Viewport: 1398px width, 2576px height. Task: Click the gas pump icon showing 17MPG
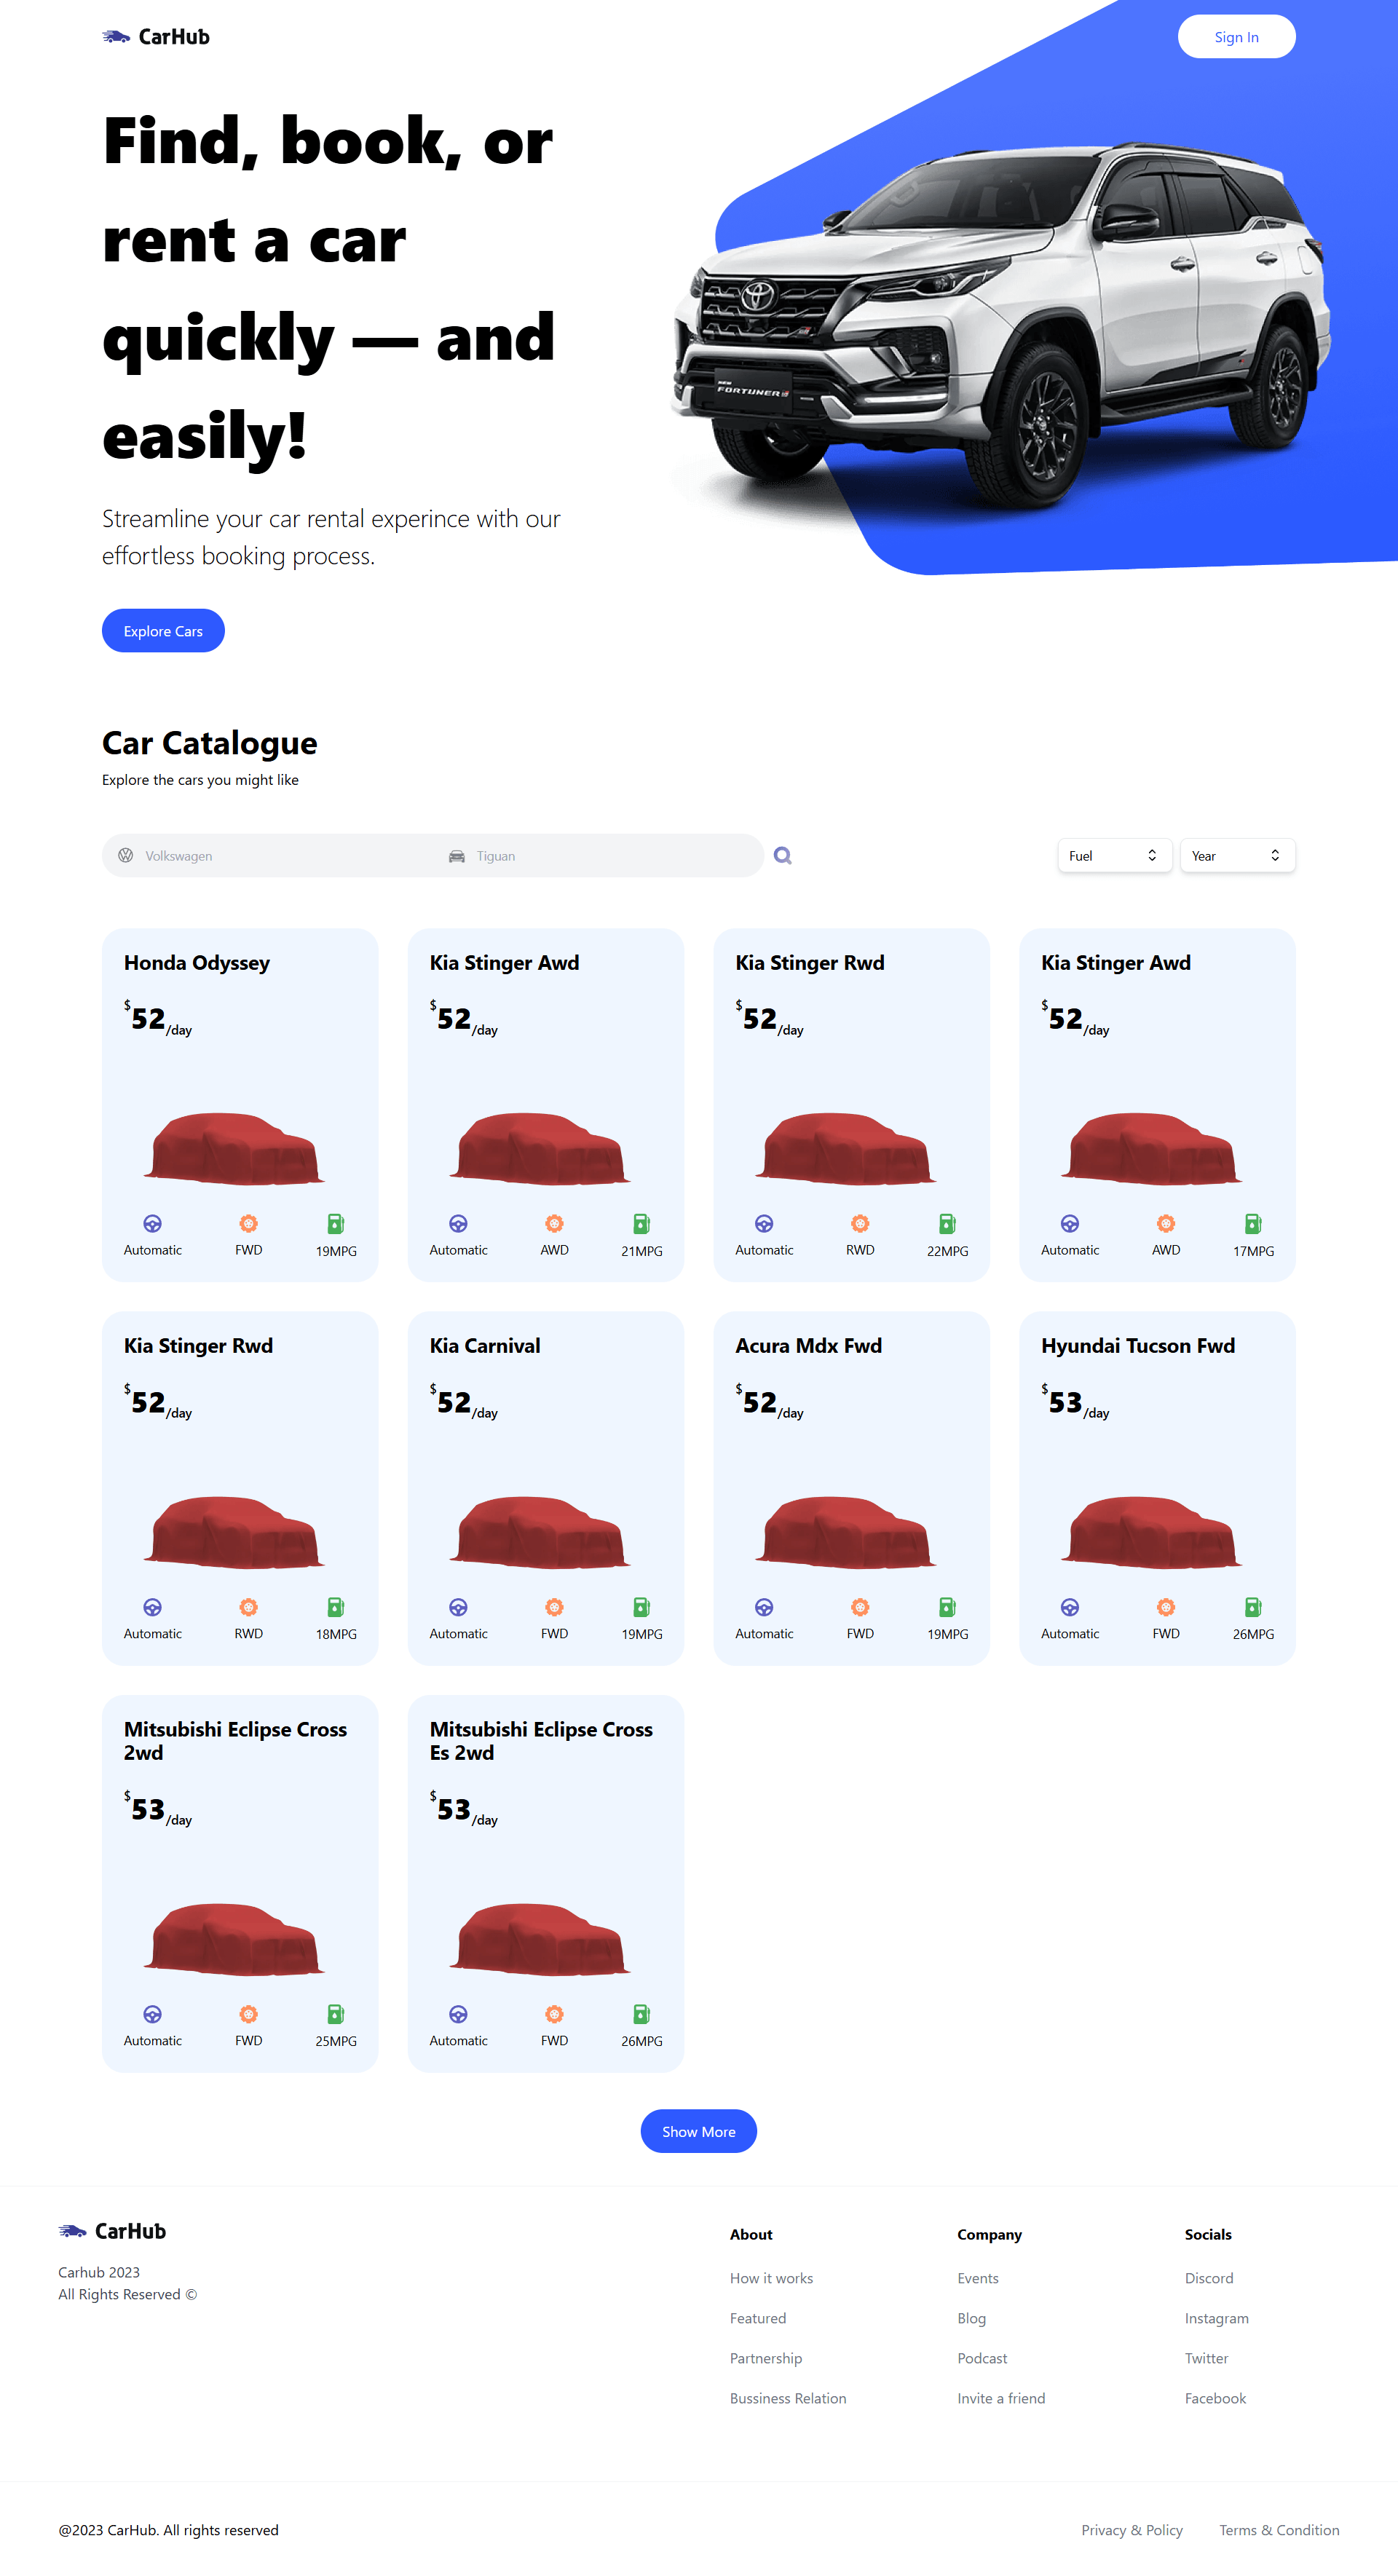pos(1253,1223)
